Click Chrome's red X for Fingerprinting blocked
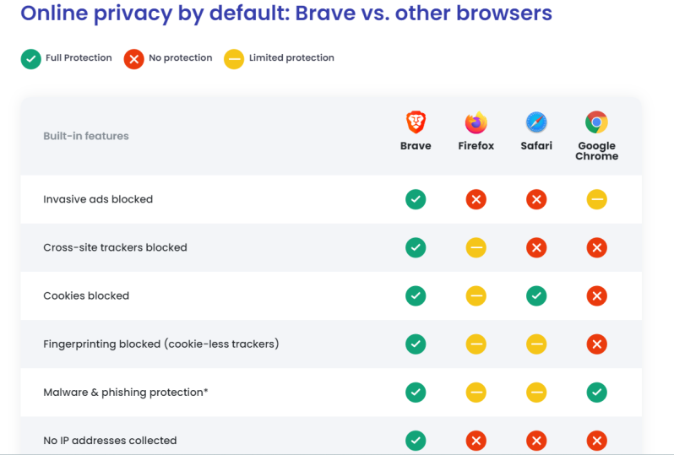The height and width of the screenshot is (455, 674). (596, 344)
